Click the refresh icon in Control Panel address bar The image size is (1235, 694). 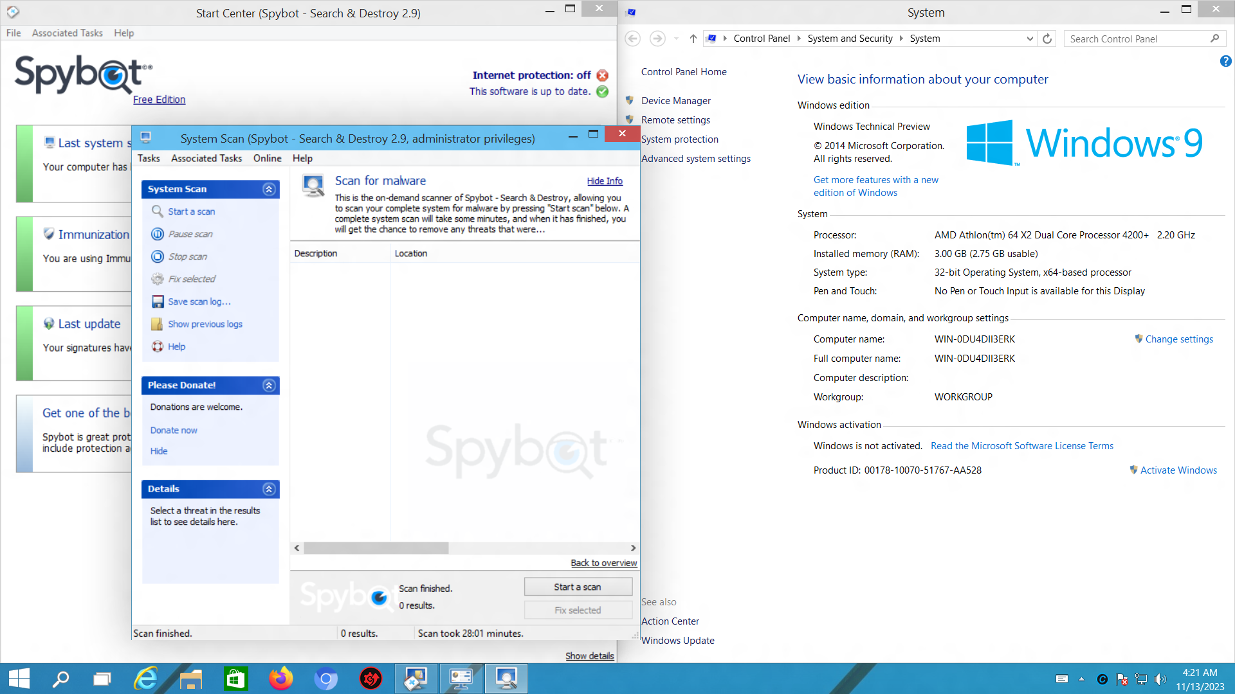click(x=1047, y=39)
